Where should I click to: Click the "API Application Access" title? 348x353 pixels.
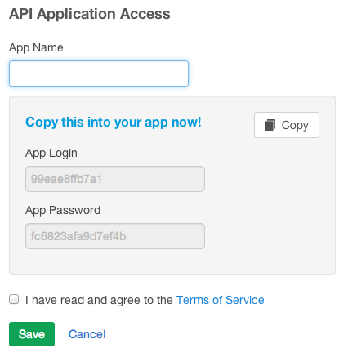[90, 14]
